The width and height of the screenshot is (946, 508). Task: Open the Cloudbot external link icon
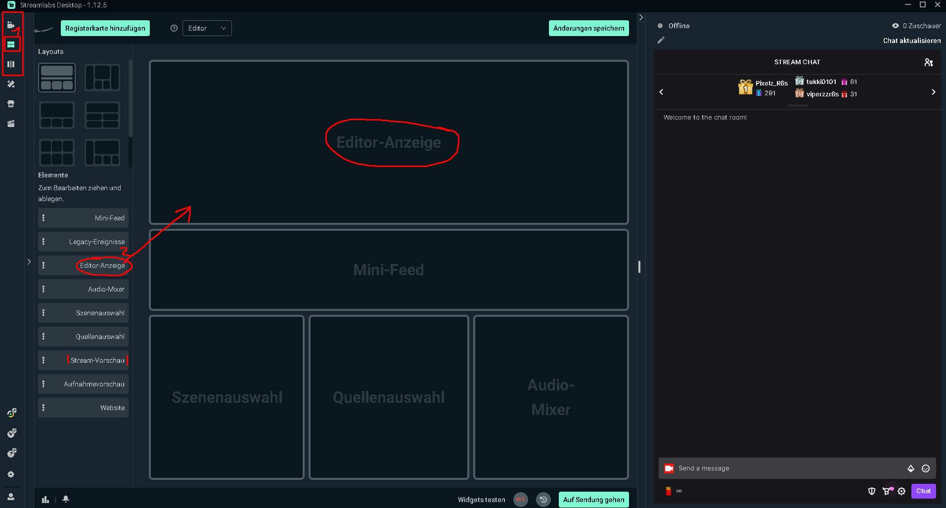point(11,433)
